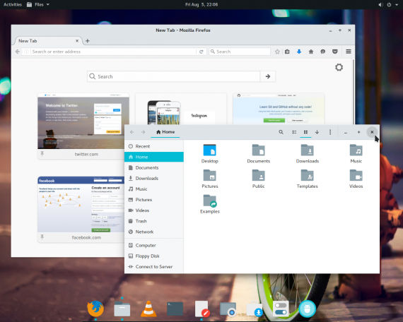Click the search magnifier in Files header
Image resolution: width=403 pixels, height=322 pixels.
(281, 132)
